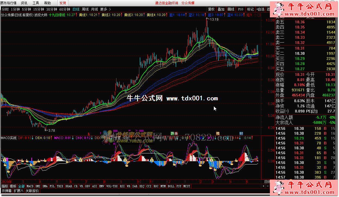339x197 pixels.
Task: Toggle 复权 price adjustment
Action: tap(211, 9)
